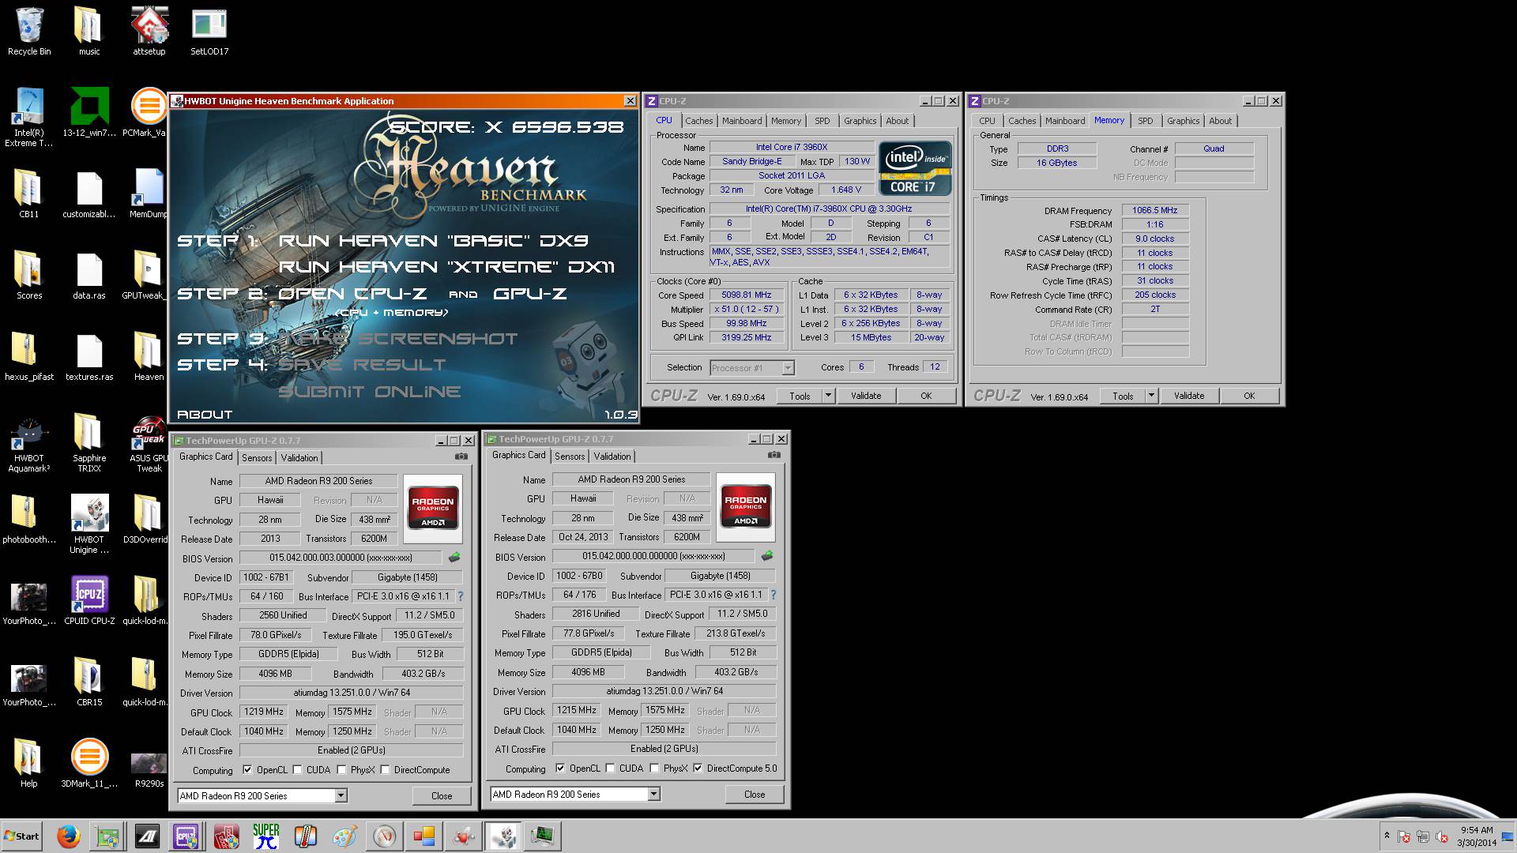Toggle DirectCompute 5.0 checkbox in right GPU-Z
1517x853 pixels.
click(x=698, y=768)
